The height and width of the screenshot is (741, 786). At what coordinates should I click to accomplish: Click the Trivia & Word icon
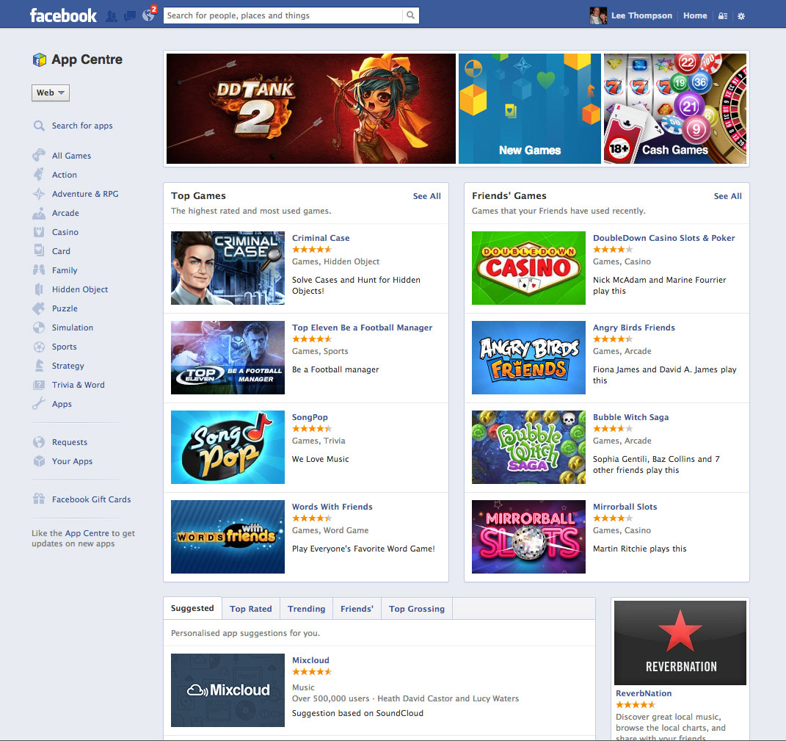(x=39, y=385)
